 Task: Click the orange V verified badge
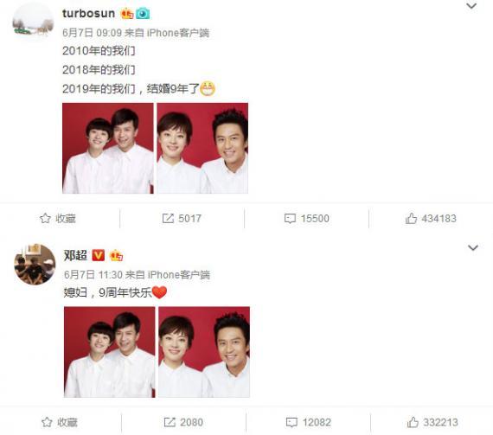pyautogui.click(x=98, y=255)
